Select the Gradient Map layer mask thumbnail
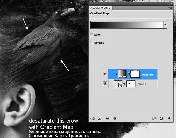The image size is (176, 138). point(135,74)
